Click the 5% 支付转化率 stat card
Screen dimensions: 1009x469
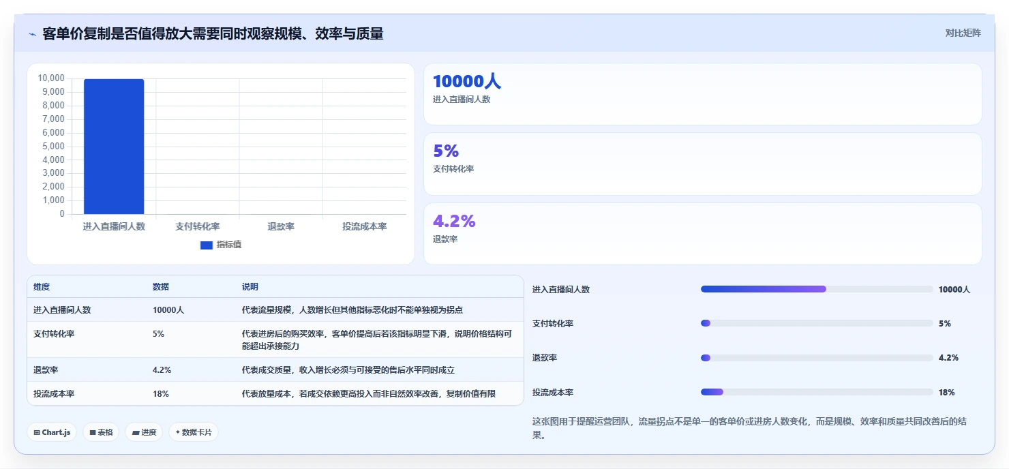click(x=703, y=164)
